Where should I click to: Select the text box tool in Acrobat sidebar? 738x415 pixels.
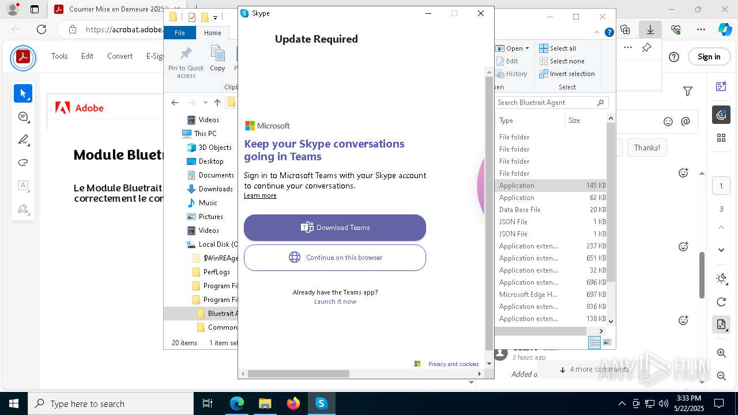tap(23, 186)
